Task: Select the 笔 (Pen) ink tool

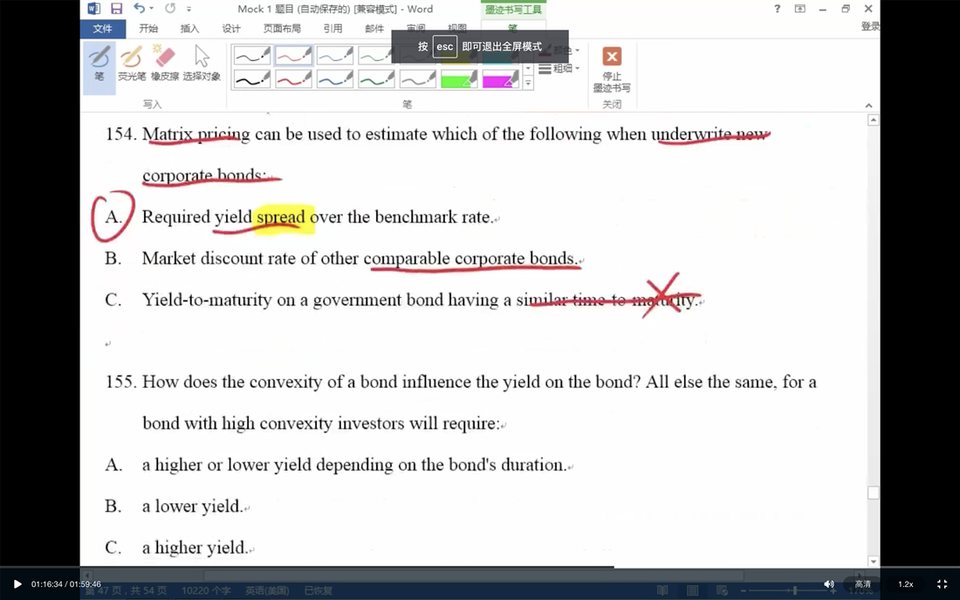Action: click(99, 67)
